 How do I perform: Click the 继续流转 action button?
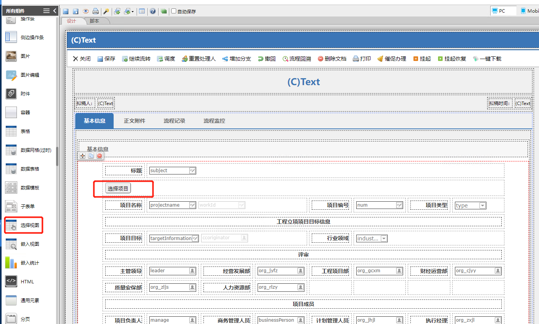(136, 59)
